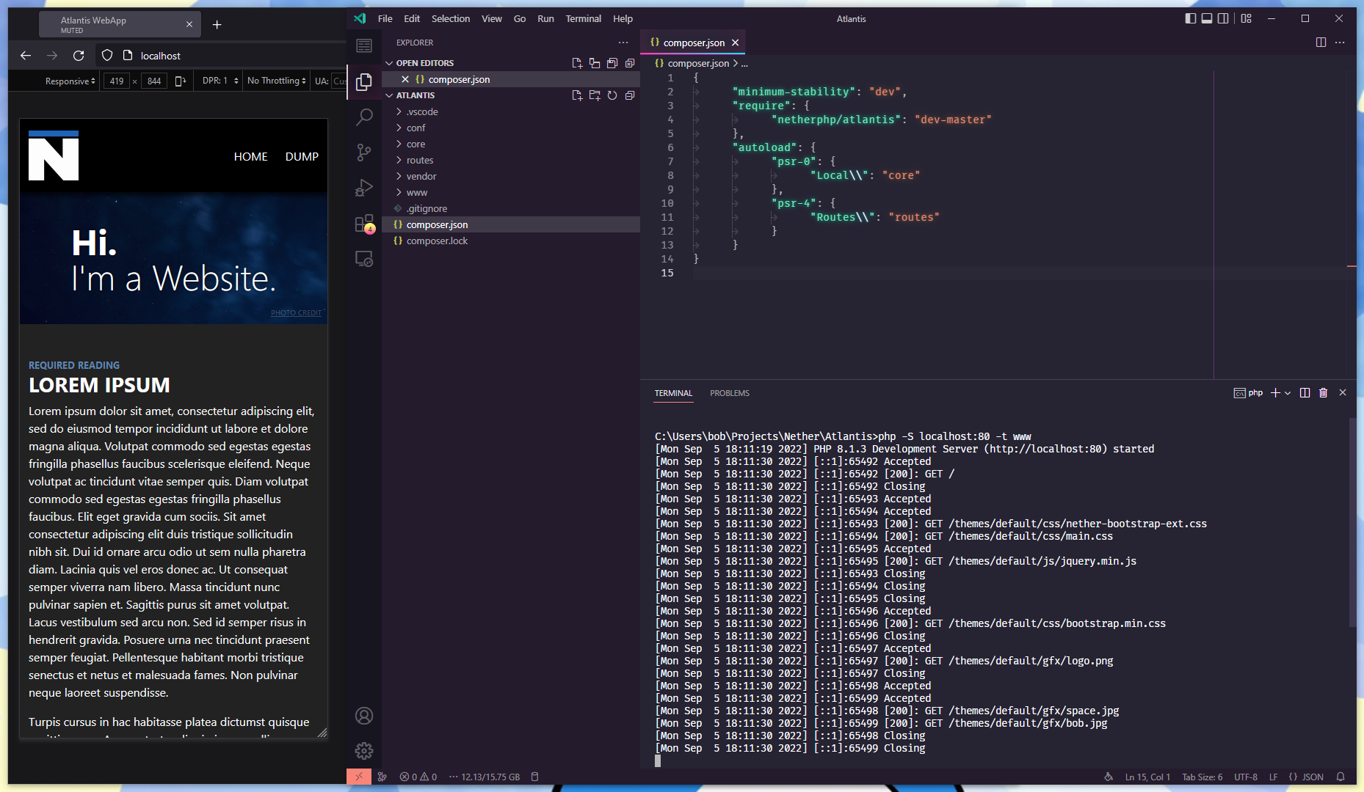The height and width of the screenshot is (792, 1364).
Task: Open the DPR dropdown
Action: [x=220, y=81]
